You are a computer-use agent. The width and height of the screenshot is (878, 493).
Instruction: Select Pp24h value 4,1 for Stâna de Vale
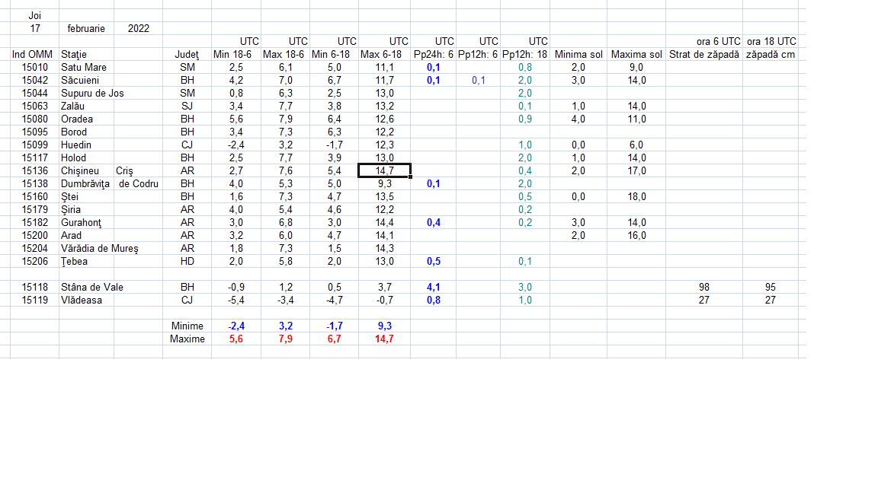click(434, 286)
